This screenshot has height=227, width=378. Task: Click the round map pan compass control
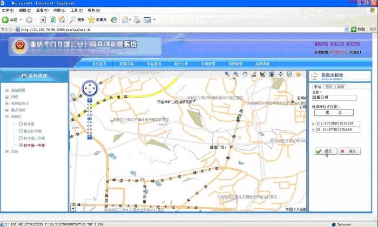tap(89, 87)
